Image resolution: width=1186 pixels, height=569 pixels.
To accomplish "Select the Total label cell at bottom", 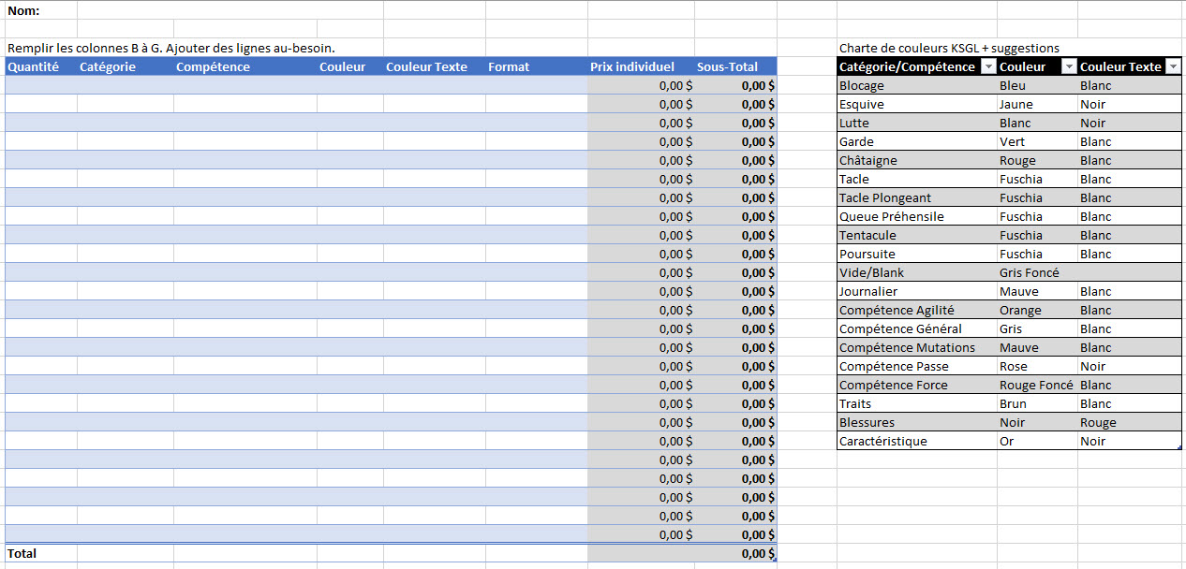I will coord(22,553).
